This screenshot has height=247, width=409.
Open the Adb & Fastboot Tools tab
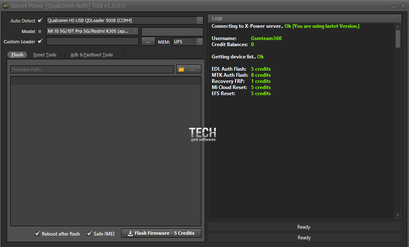(92, 55)
